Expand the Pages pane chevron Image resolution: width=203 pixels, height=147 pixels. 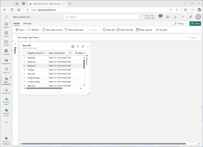tap(15, 44)
